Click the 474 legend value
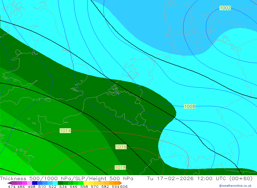Viewport: 257px width, 188px height. point(12,186)
